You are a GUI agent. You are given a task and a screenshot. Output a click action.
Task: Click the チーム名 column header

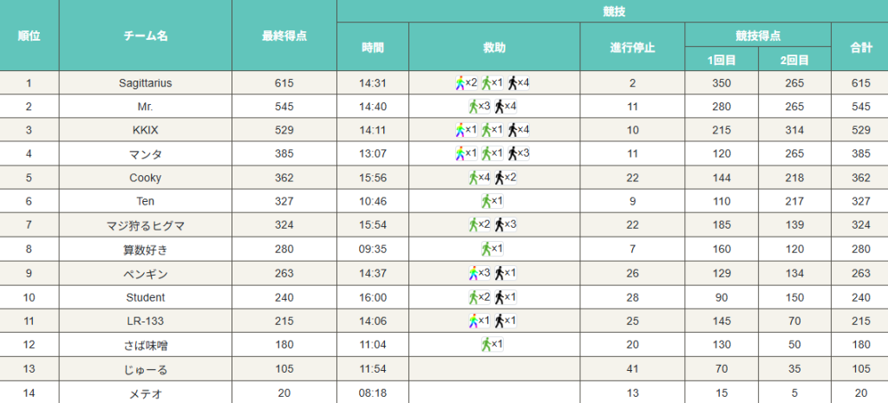[146, 36]
